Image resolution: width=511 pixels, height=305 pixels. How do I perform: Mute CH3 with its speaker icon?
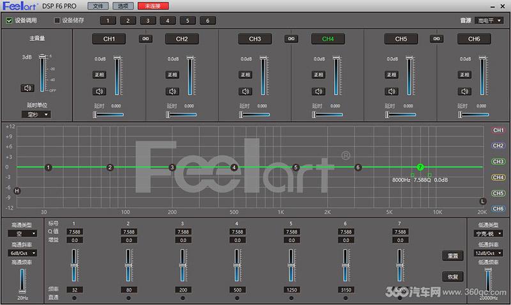click(245, 91)
